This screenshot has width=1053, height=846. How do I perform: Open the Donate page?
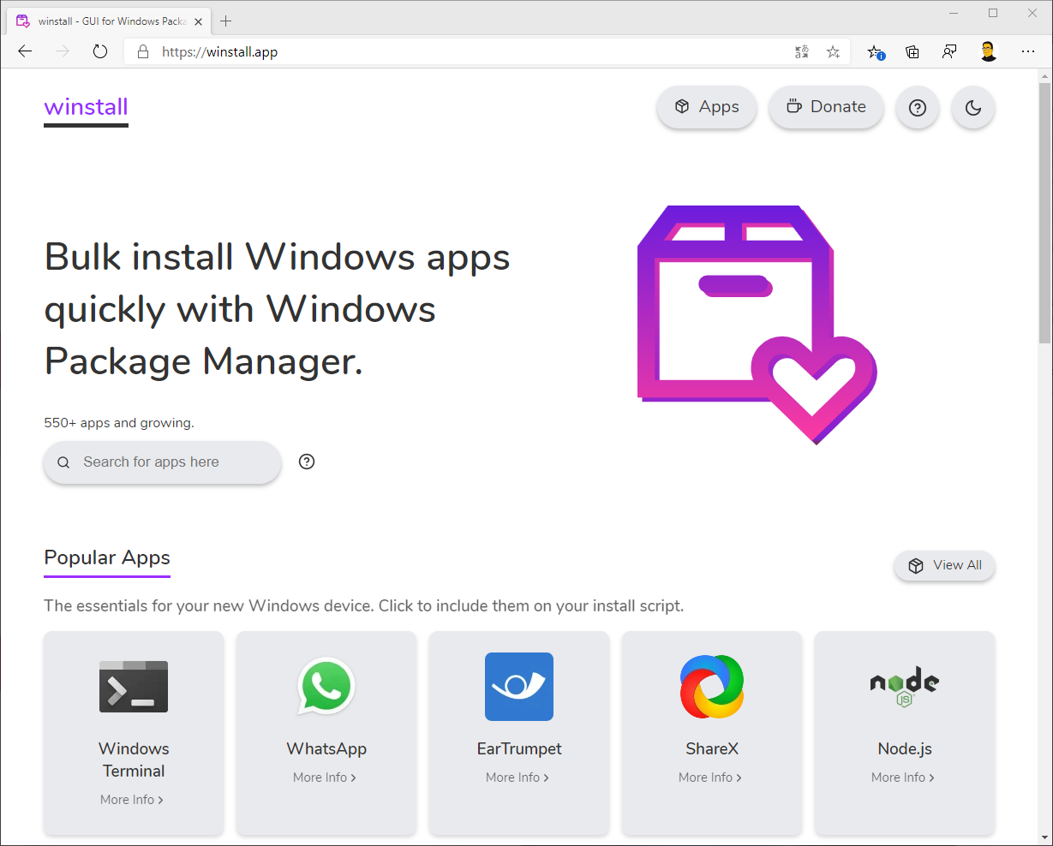click(x=826, y=107)
